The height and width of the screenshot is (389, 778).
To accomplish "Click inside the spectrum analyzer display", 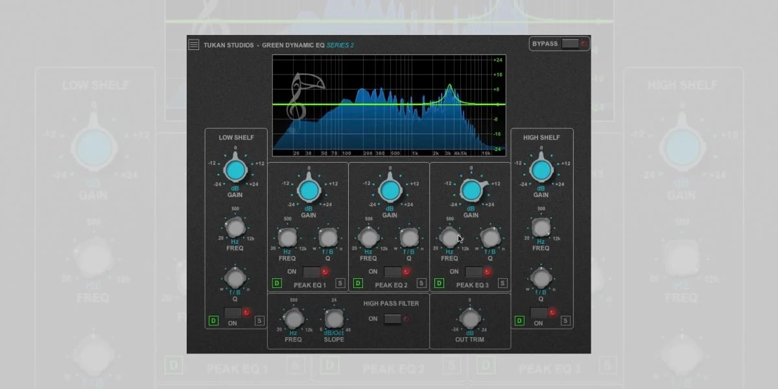I will point(389,105).
